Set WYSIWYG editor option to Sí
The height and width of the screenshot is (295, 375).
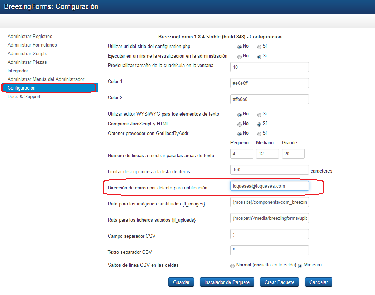tap(259, 115)
